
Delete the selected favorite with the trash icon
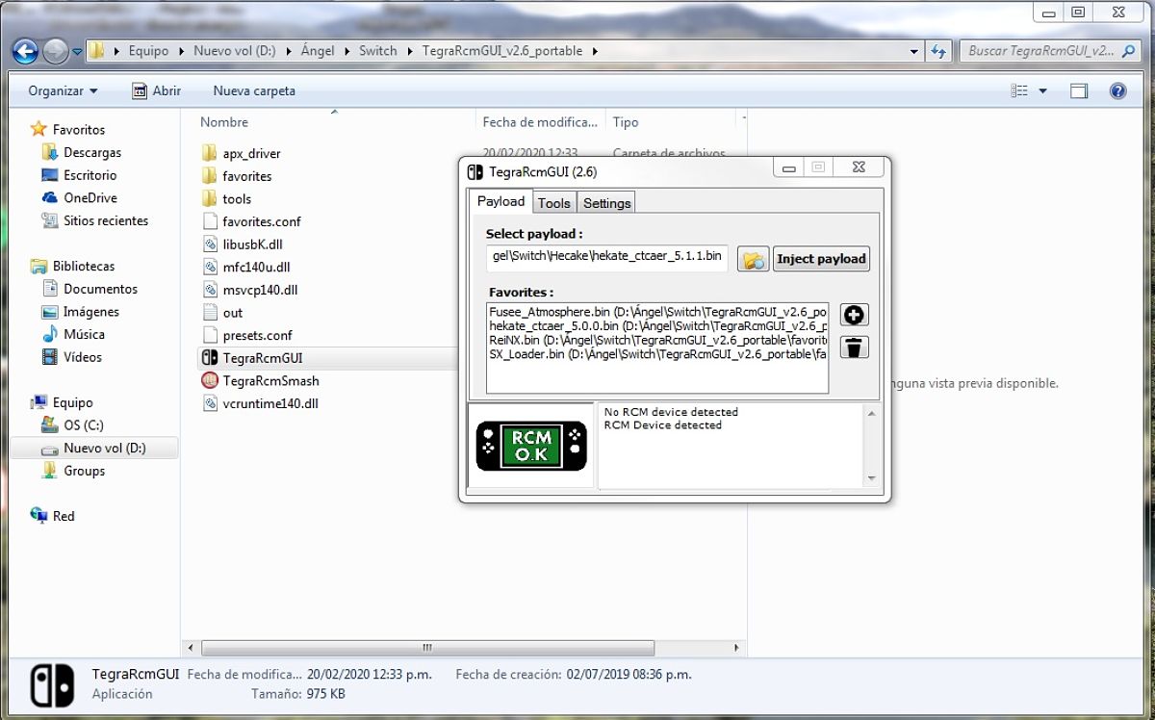point(854,347)
